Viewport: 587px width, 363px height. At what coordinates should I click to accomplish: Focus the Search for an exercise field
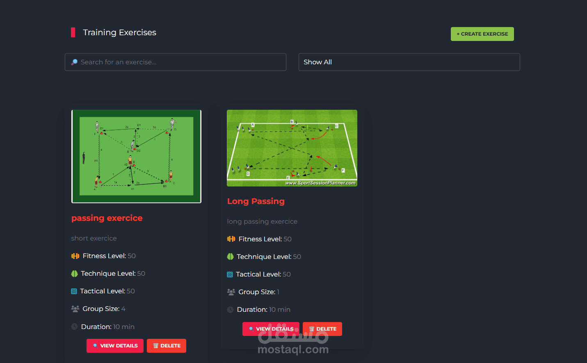176,62
